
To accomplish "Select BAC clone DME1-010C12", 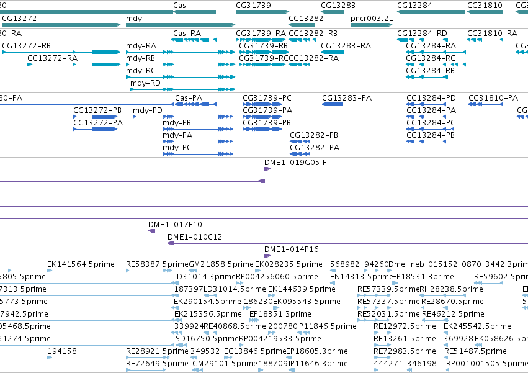I will pos(195,237).
